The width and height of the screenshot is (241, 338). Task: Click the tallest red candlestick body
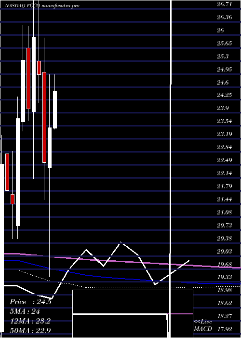tap(44, 117)
